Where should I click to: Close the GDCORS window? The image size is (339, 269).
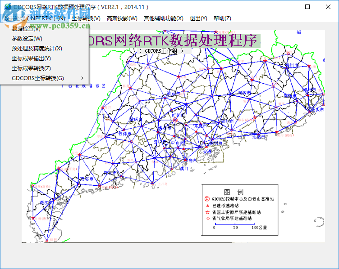point(328,7)
